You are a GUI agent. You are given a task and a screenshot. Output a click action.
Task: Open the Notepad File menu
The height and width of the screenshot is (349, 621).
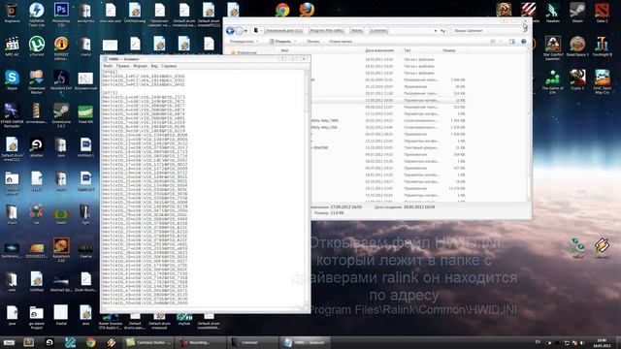[108, 66]
